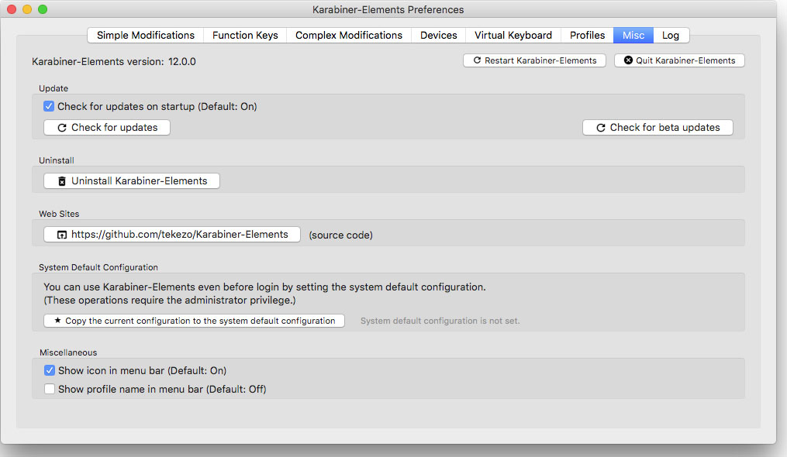The height and width of the screenshot is (457, 787).
Task: Open the GitHub Karabiner-Elements source link
Action: (x=172, y=234)
